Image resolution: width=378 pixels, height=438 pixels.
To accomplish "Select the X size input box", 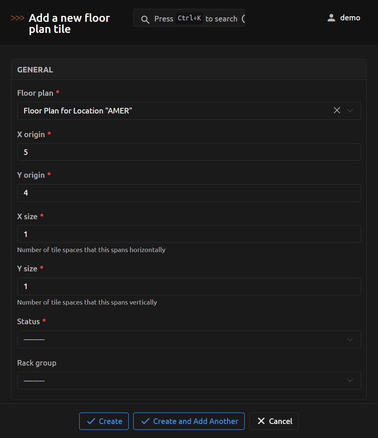I will (x=189, y=234).
